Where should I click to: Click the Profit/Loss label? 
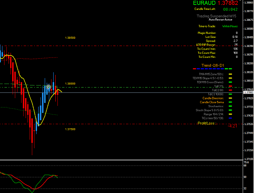point(207,123)
